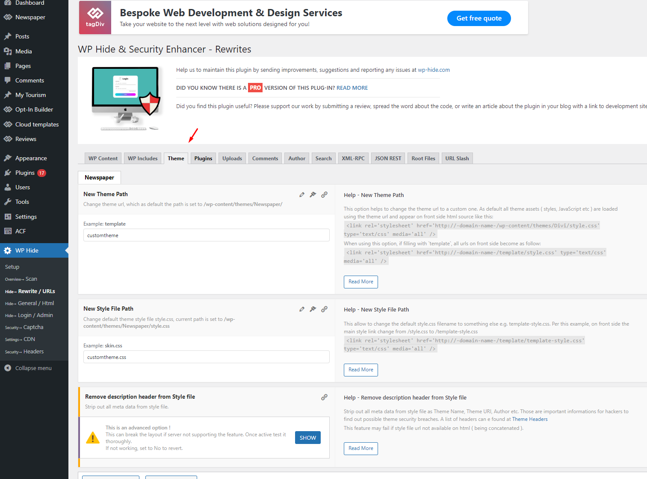Viewport: 647px width, 479px height.
Task: Click pencil edit icon for New Theme Path
Action: click(302, 194)
